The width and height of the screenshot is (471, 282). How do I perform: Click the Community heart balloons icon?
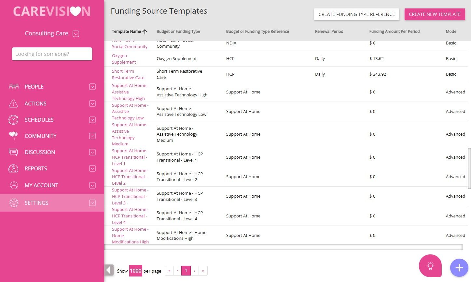click(x=13, y=136)
